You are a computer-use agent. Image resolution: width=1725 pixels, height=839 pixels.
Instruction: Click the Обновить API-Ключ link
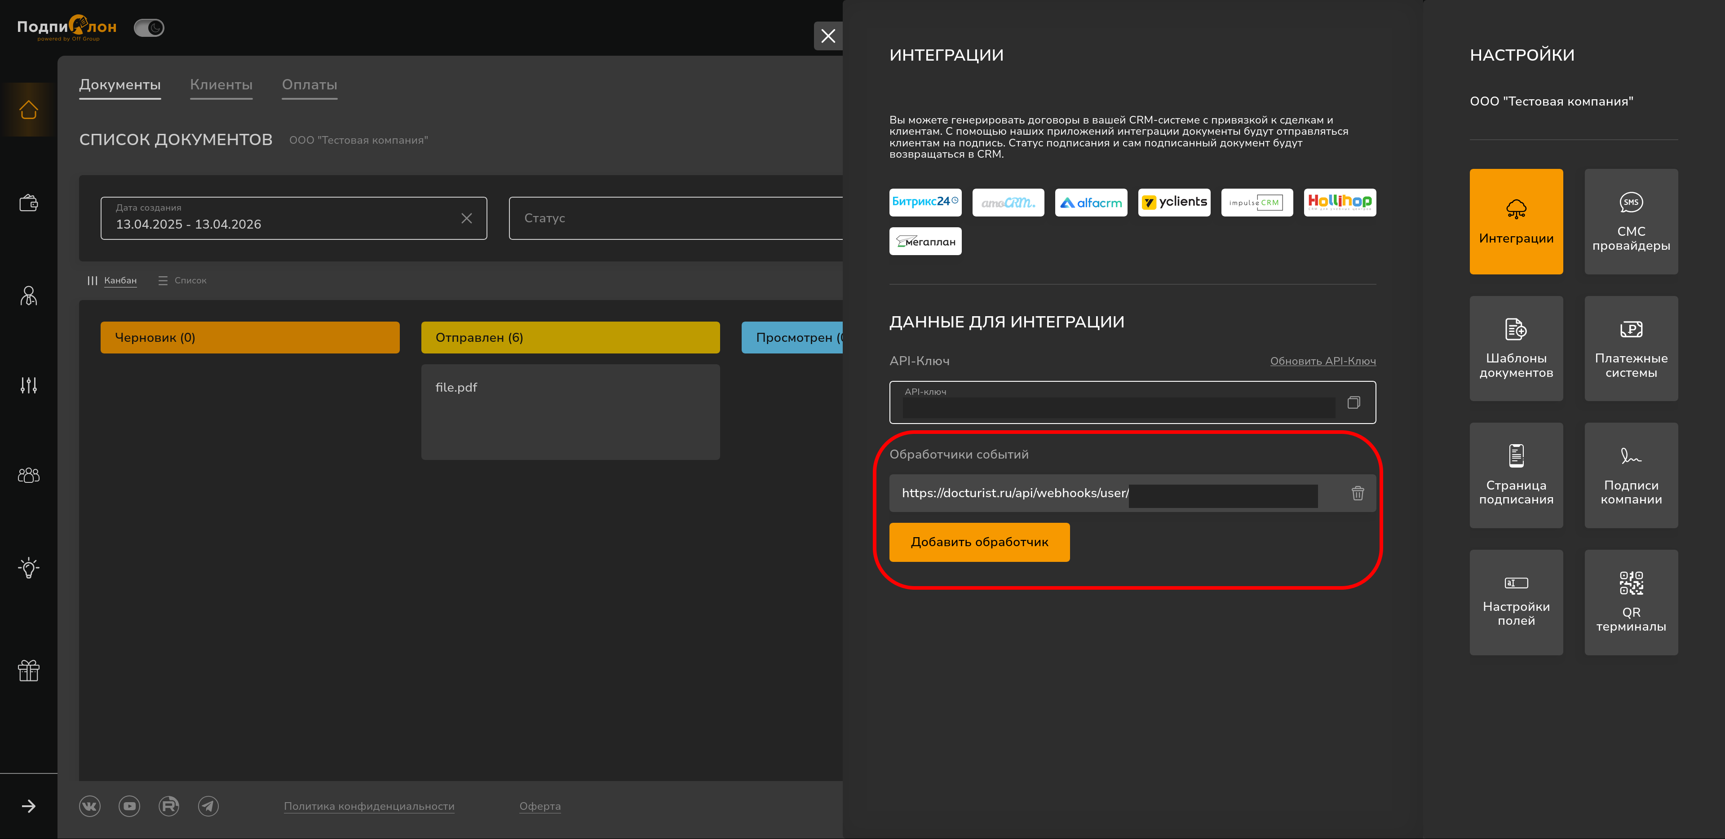[1322, 361]
